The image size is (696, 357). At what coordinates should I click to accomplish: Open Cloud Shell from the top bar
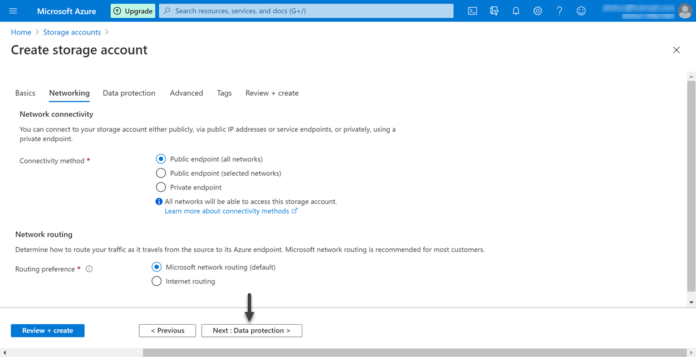tap(472, 11)
